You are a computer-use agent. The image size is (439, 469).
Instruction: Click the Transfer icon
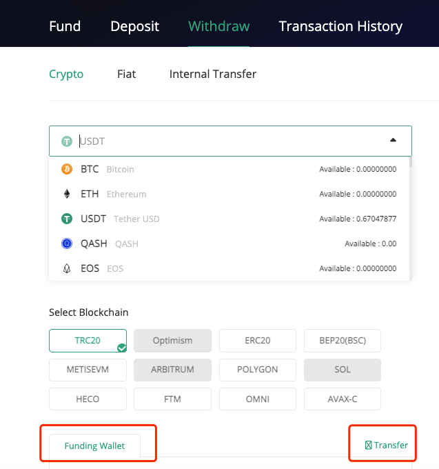point(369,445)
